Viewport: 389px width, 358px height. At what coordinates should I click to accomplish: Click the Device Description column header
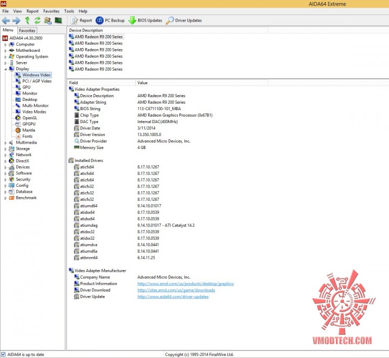(x=167, y=30)
